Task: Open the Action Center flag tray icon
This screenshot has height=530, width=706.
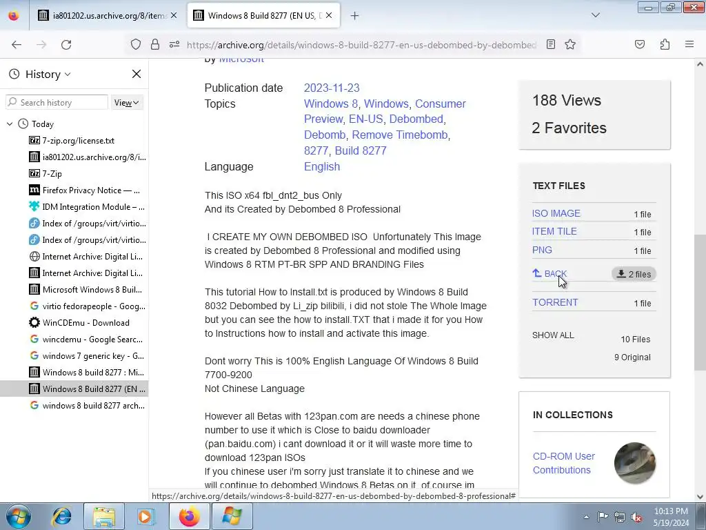Action: click(603, 517)
